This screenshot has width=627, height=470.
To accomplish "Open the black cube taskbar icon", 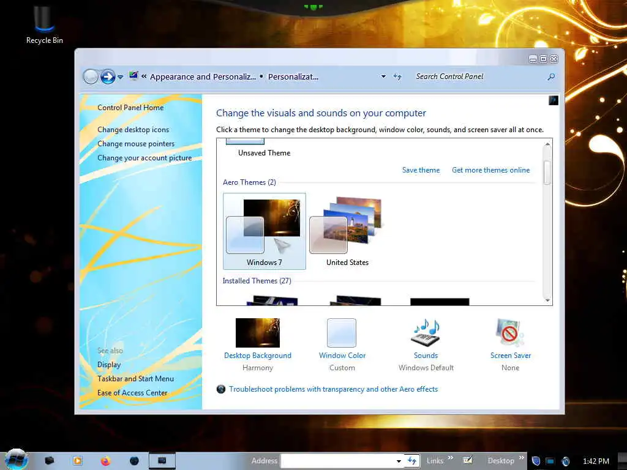I will [49, 461].
